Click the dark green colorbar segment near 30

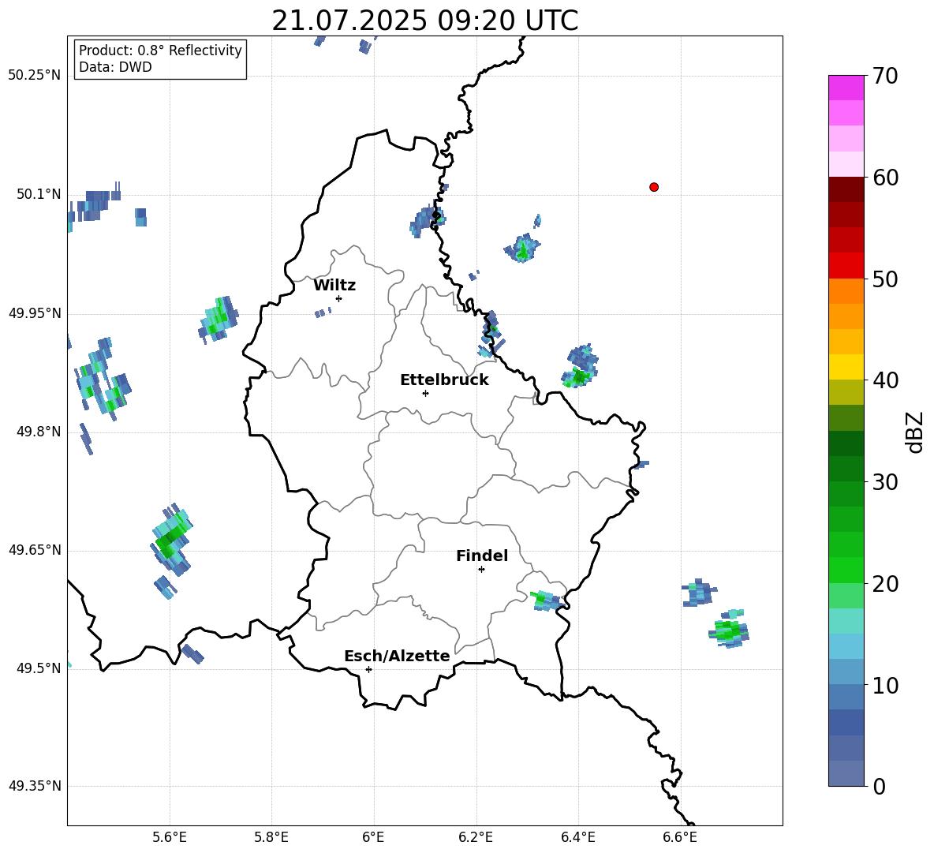click(846, 468)
